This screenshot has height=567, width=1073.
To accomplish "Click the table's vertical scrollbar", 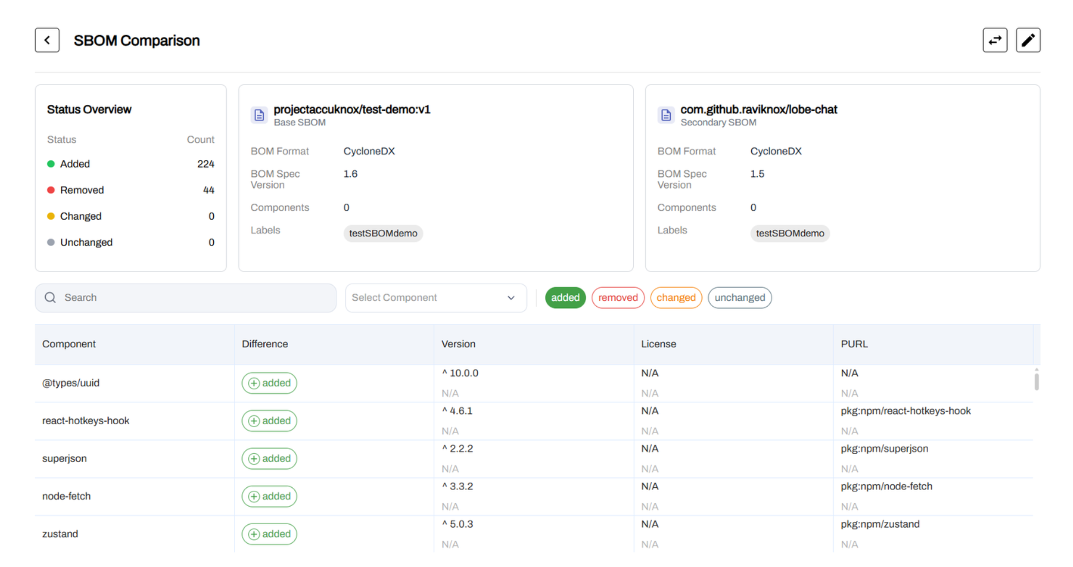I will 1036,381.
